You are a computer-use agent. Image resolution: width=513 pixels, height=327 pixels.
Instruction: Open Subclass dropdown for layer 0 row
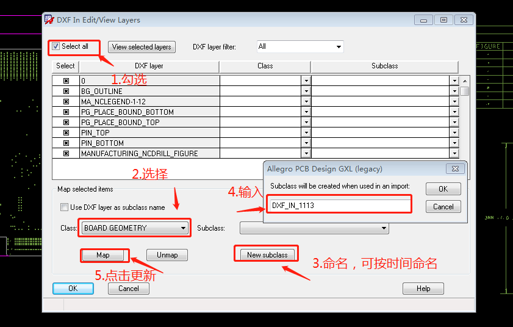pyautogui.click(x=454, y=81)
